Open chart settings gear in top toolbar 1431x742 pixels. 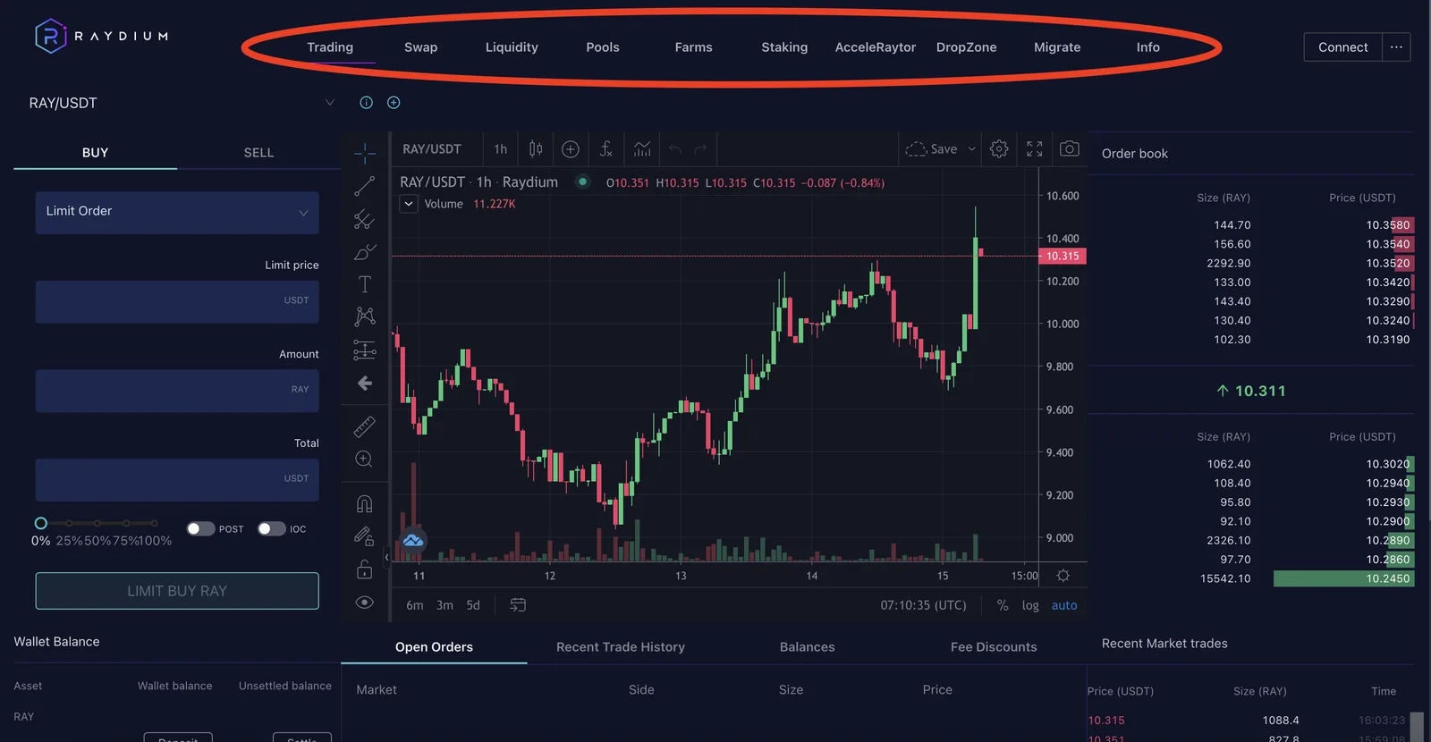pos(999,149)
